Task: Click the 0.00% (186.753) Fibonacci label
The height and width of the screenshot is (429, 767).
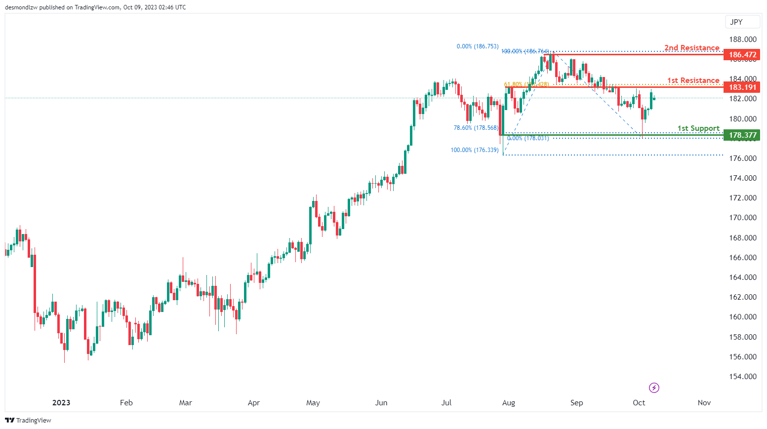Action: 477,46
